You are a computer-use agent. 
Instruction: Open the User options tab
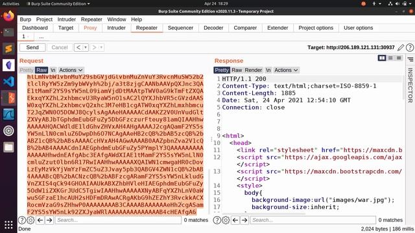359,28
